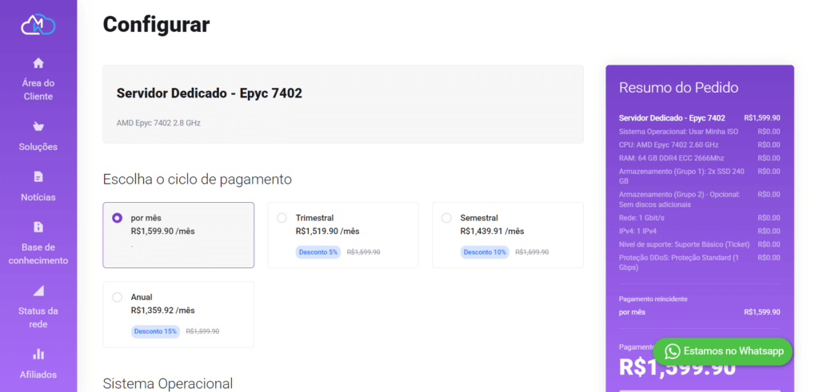Click the Desconto 5% badge

click(x=318, y=252)
